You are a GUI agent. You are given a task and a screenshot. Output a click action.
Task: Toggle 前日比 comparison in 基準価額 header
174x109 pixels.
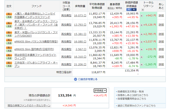(110, 8)
